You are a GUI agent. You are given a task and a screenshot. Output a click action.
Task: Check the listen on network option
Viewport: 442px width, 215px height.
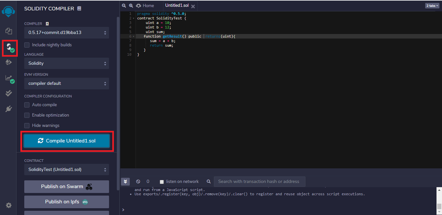click(x=161, y=182)
